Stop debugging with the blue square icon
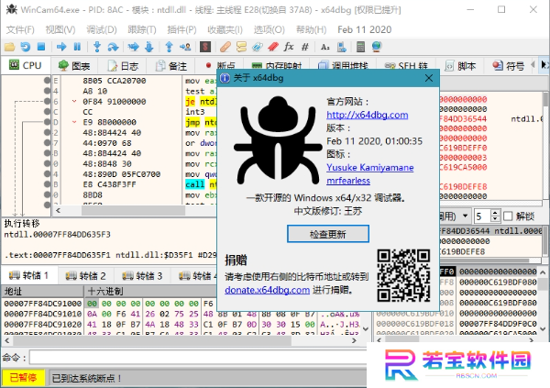 coord(41,47)
